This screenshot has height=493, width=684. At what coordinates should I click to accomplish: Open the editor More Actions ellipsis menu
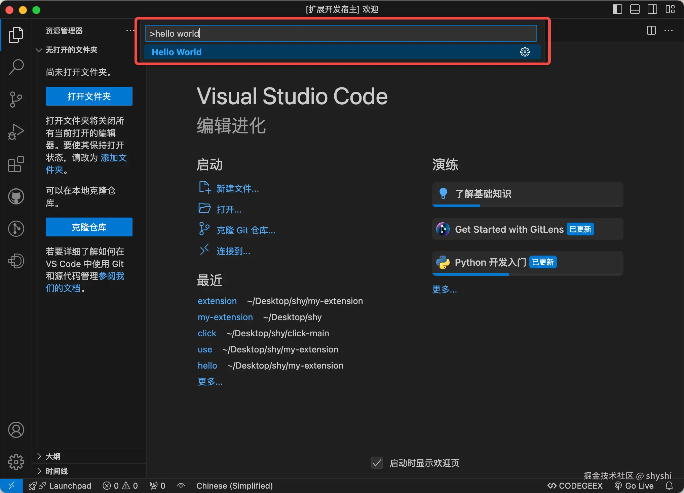(669, 31)
